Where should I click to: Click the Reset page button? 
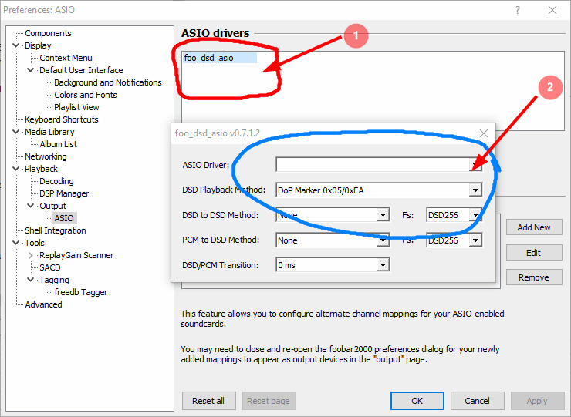pos(269,401)
